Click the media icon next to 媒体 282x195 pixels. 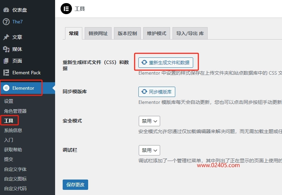pos(6,49)
